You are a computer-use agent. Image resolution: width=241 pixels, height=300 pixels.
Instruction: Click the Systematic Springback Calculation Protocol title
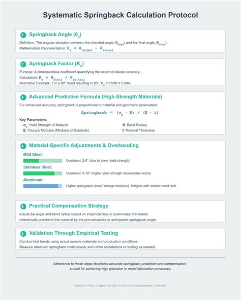(120, 15)
